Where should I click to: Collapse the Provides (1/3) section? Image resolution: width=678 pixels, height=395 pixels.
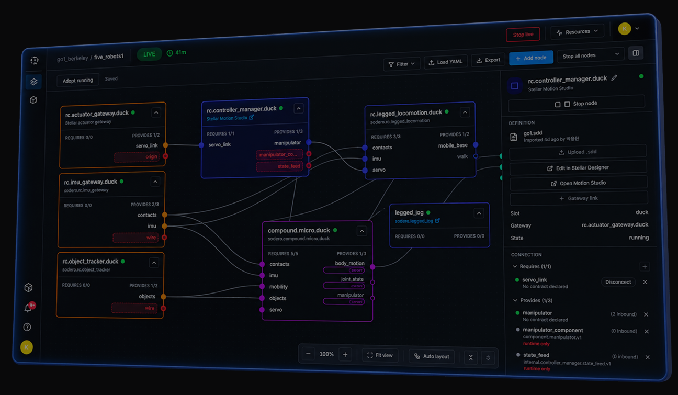[515, 300]
